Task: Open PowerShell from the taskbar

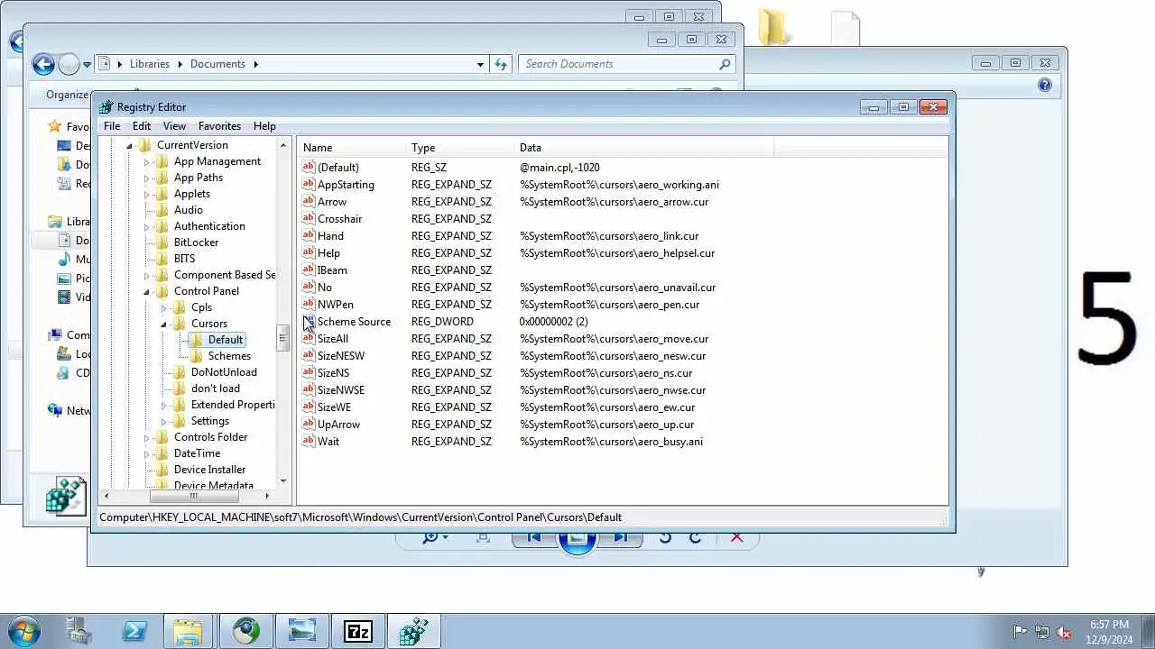Action: click(134, 632)
